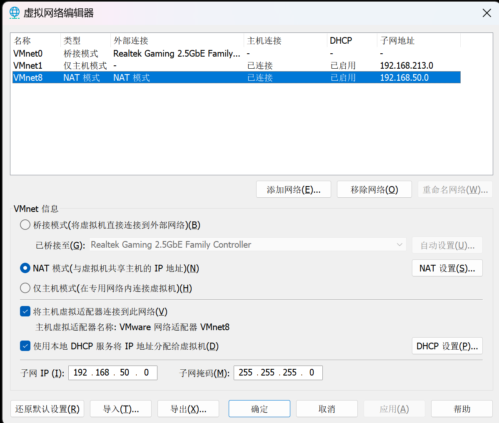Image resolution: width=499 pixels, height=423 pixels.
Task: Open the NAT 设置(S)... dialog
Action: (447, 269)
